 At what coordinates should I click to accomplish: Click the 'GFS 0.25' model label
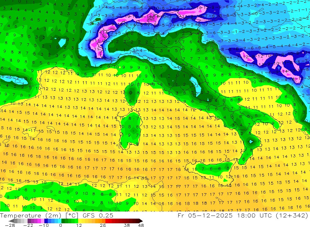(98, 216)
